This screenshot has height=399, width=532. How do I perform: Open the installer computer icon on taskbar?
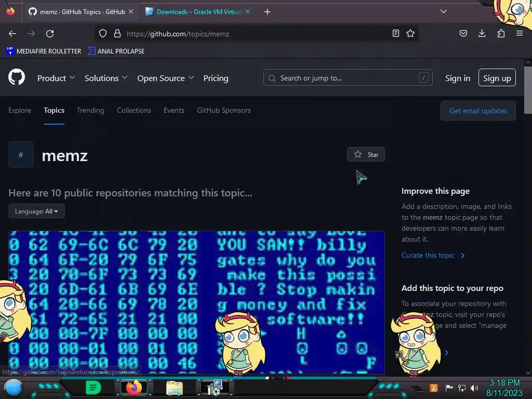215,388
